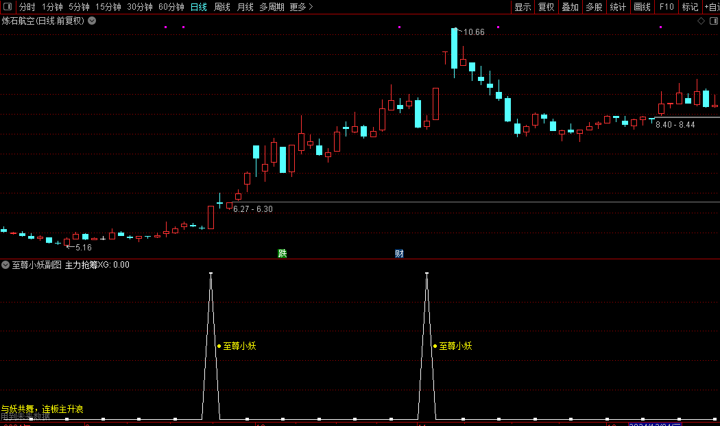Expand the 更多 periods menu
Viewport: 720px width, 426px height.
coord(301,7)
